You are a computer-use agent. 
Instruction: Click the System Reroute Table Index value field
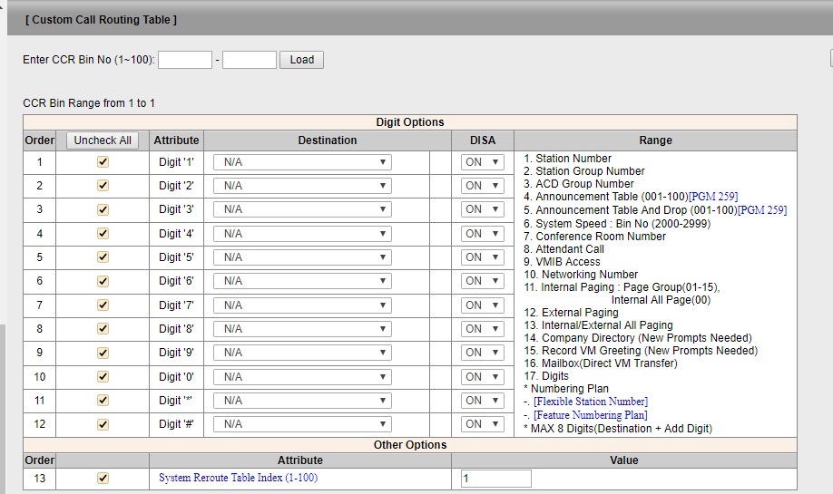[495, 479]
